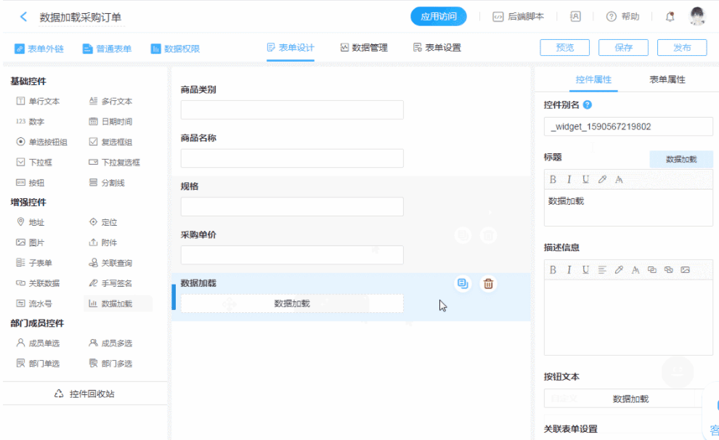
Task: Go to the 表单设置 tab
Action: [437, 48]
